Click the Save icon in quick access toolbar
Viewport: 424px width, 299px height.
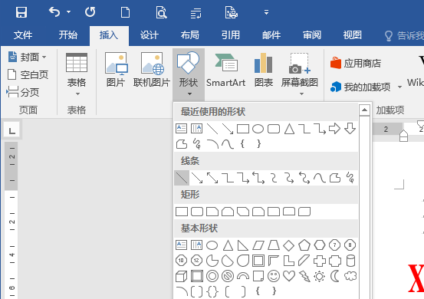(x=21, y=12)
